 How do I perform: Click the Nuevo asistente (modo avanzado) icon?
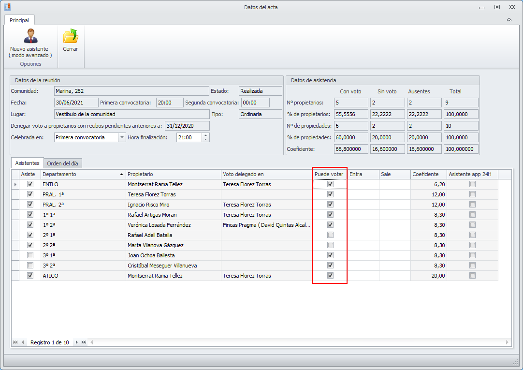click(29, 36)
